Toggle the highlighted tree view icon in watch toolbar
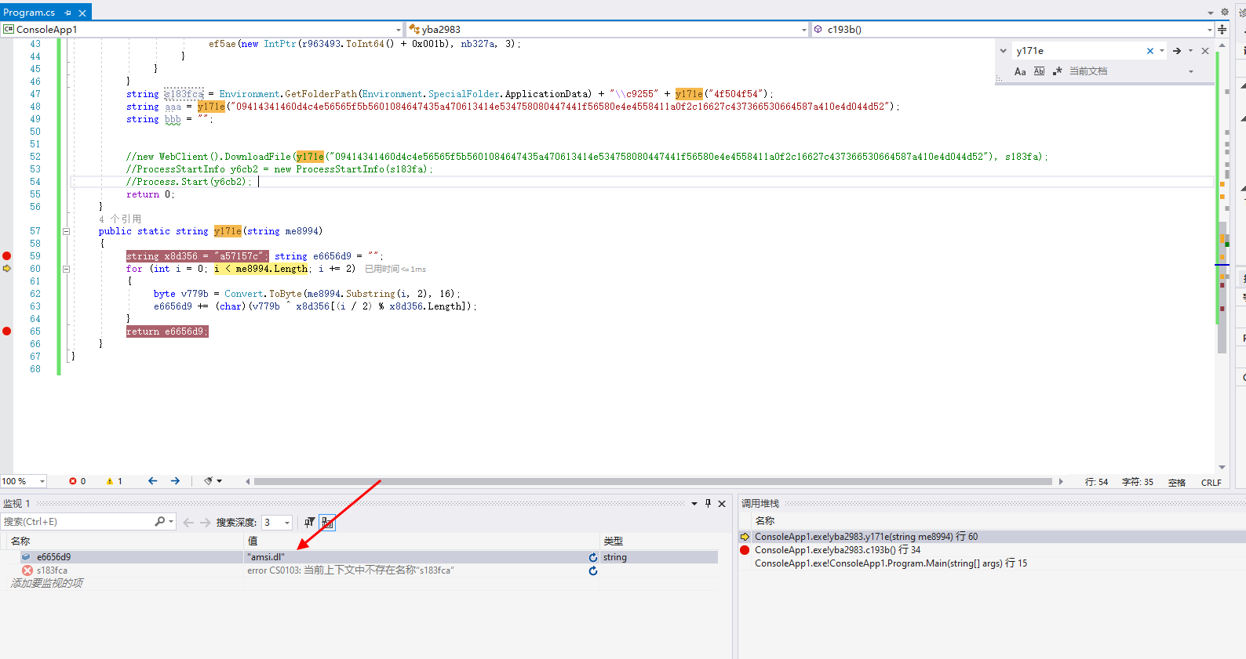 coord(327,522)
